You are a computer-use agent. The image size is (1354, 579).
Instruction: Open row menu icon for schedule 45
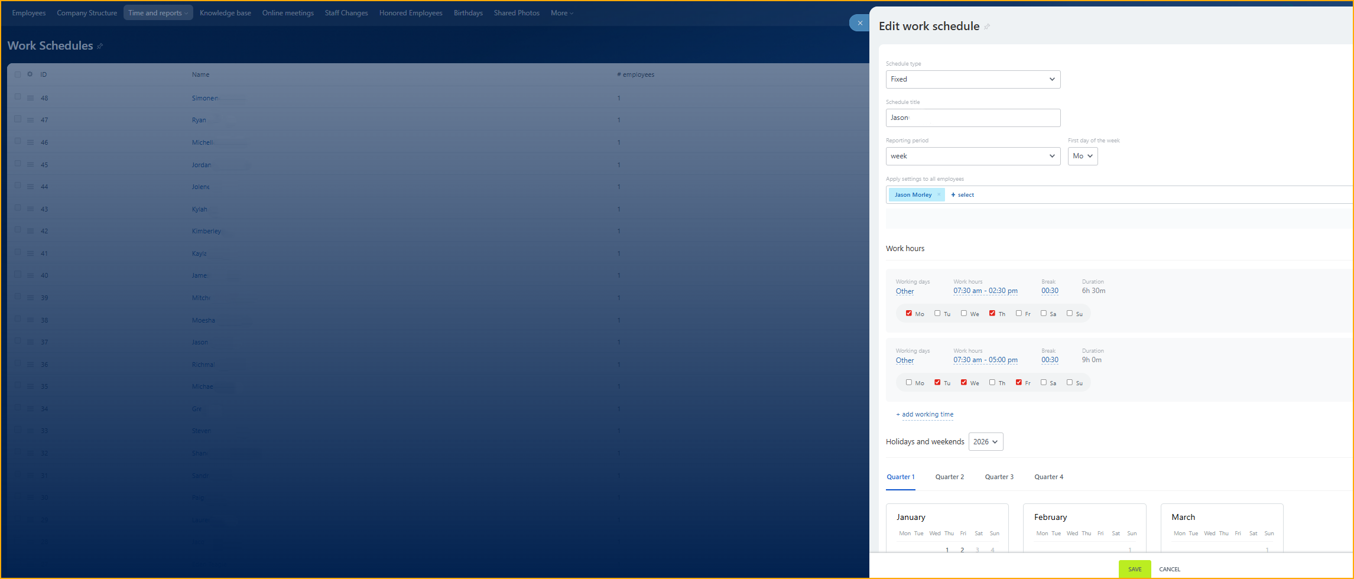tap(30, 165)
